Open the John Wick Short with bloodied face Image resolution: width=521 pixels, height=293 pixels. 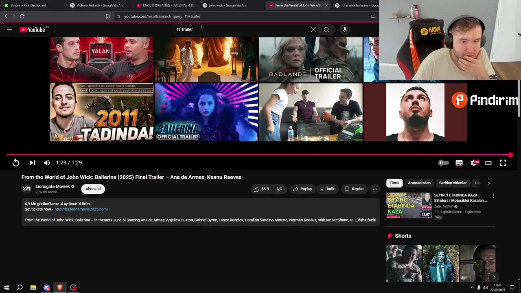(441, 264)
